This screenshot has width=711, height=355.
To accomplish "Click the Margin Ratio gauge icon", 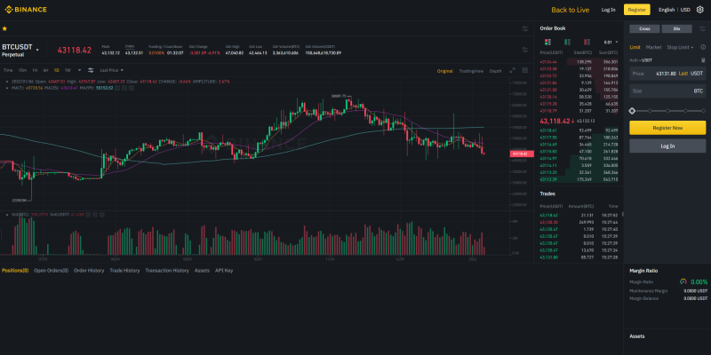I will 683,281.
